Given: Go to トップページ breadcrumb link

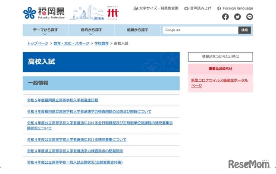Looking at the screenshot, I should click(38, 43).
